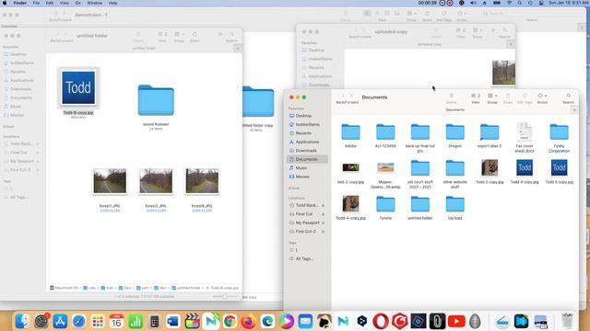The width and height of the screenshot is (590, 331).
Task: Eject the Final Cut volume in Documents sidebar
Action: click(x=323, y=214)
